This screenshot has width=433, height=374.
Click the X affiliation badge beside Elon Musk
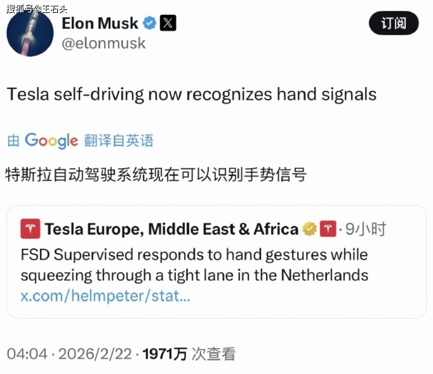(168, 24)
